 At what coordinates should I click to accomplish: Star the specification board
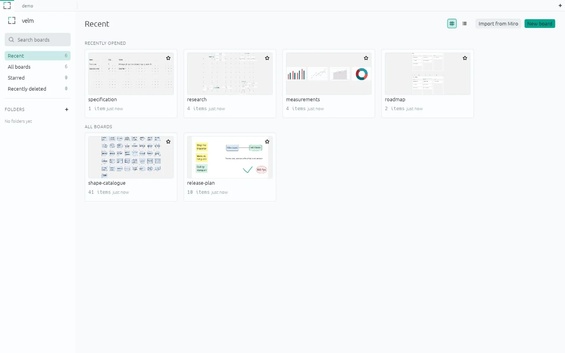(x=168, y=58)
